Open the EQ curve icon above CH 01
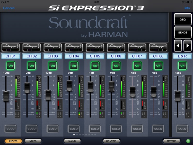This screenshot has width=193, height=145. tap(11, 48)
